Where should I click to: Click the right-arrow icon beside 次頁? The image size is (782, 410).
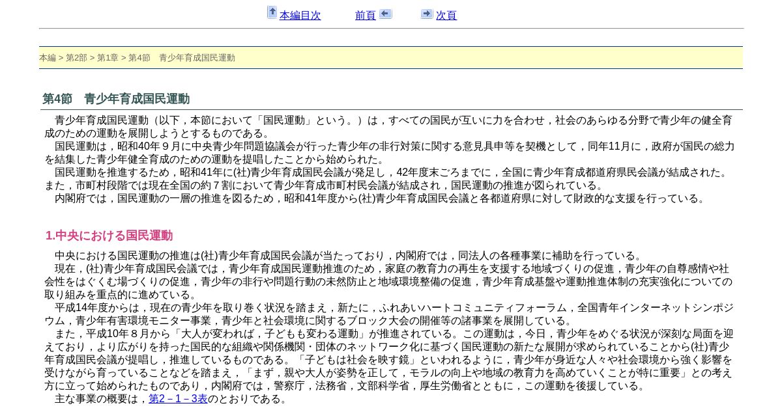[x=427, y=14]
